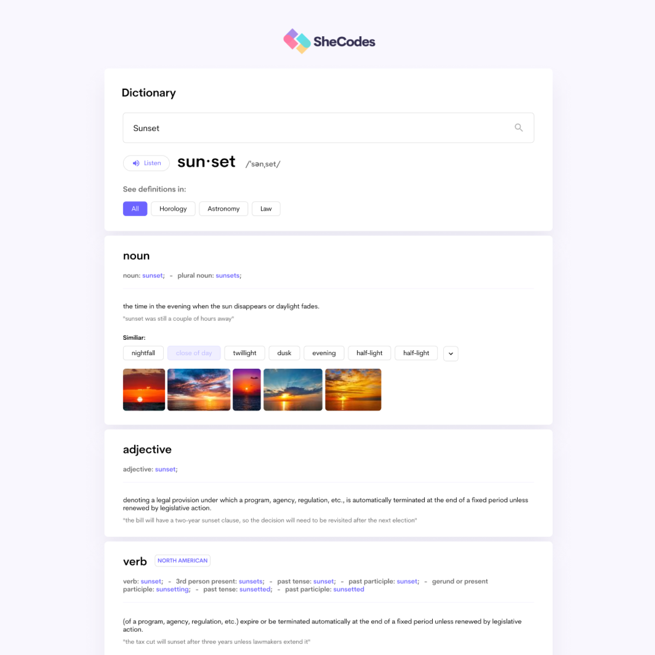The width and height of the screenshot is (655, 655).
Task: Select the Law category filter
Action: 266,209
